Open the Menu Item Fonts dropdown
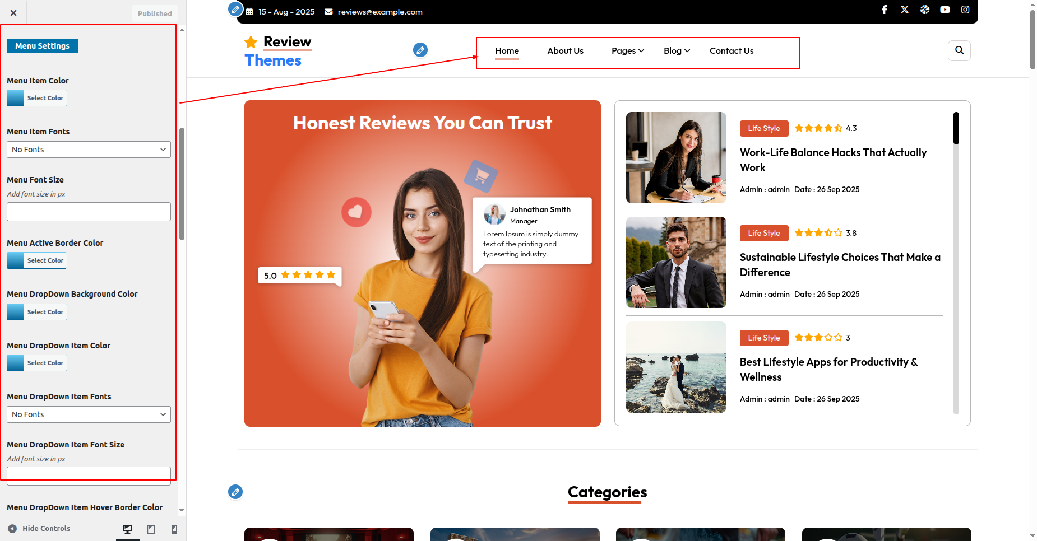 [89, 150]
